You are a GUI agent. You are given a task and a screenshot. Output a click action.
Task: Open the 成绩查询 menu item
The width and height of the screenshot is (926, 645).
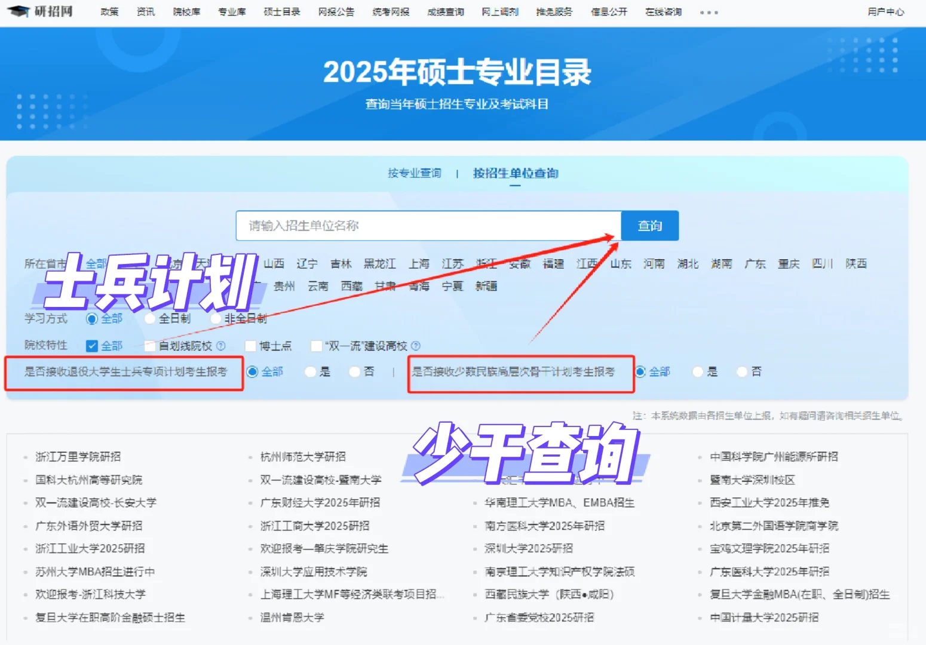(445, 11)
